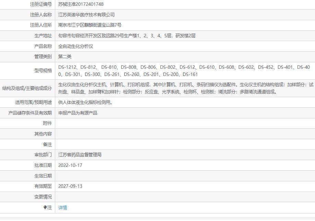Open the 详情 link in the 注 row

(x=63, y=208)
